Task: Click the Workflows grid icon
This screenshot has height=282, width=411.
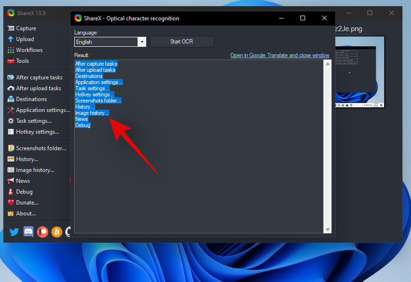Action: tap(11, 50)
